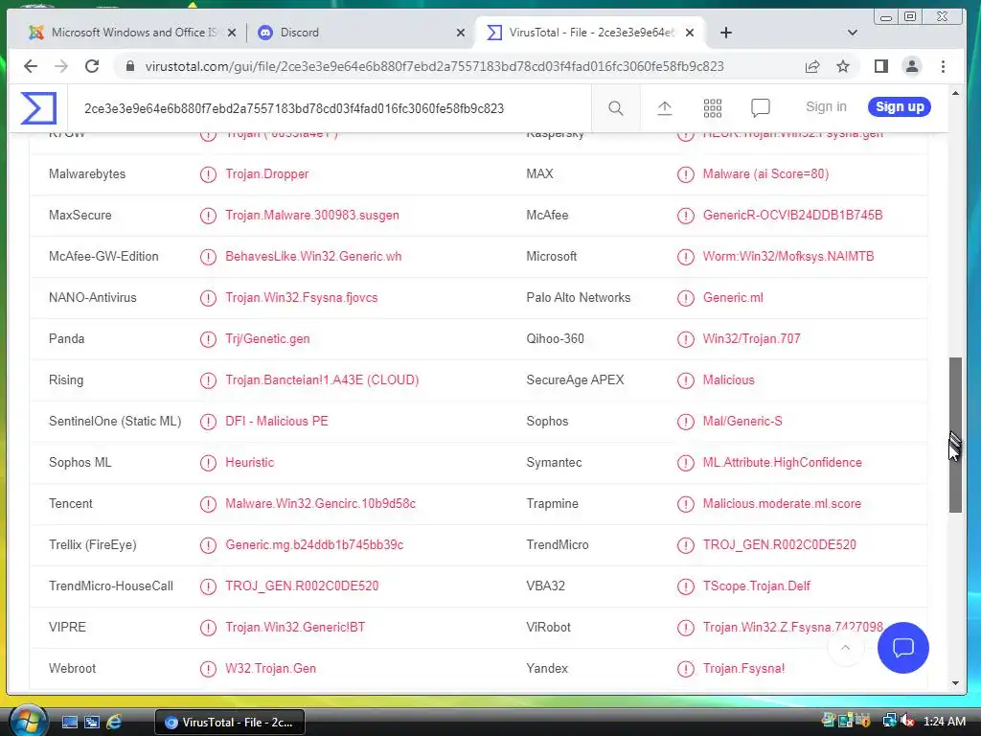Go back with browser back arrow
This screenshot has height=736, width=981.
coord(30,66)
